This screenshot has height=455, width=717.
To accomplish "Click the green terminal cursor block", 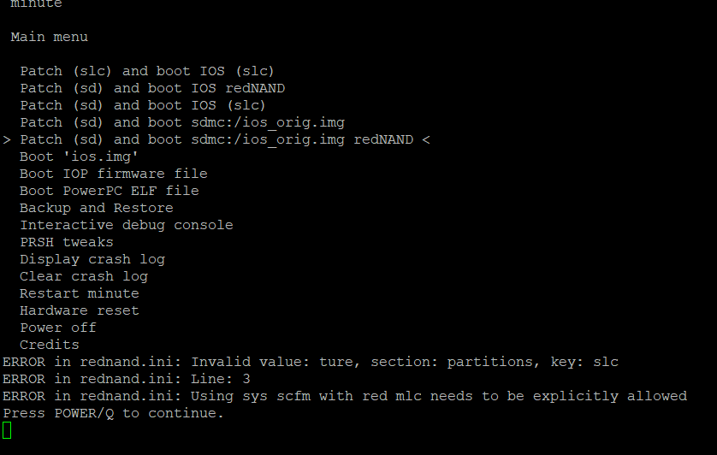I will (7, 430).
